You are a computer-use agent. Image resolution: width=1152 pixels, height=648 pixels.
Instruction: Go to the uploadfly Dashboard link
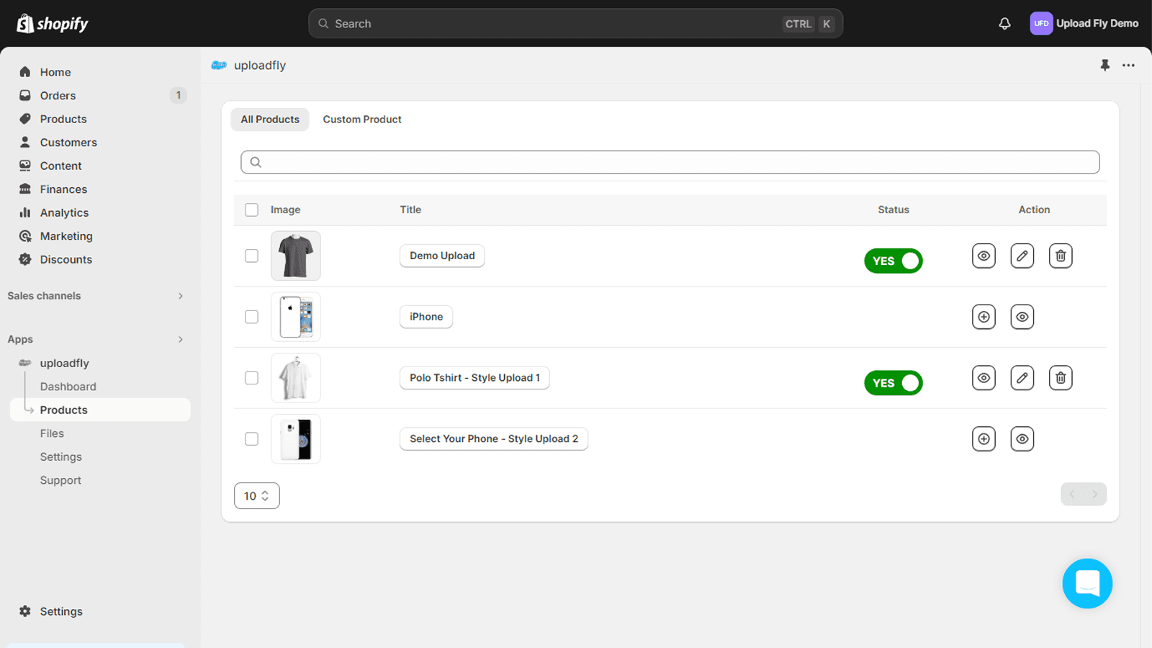coord(68,386)
